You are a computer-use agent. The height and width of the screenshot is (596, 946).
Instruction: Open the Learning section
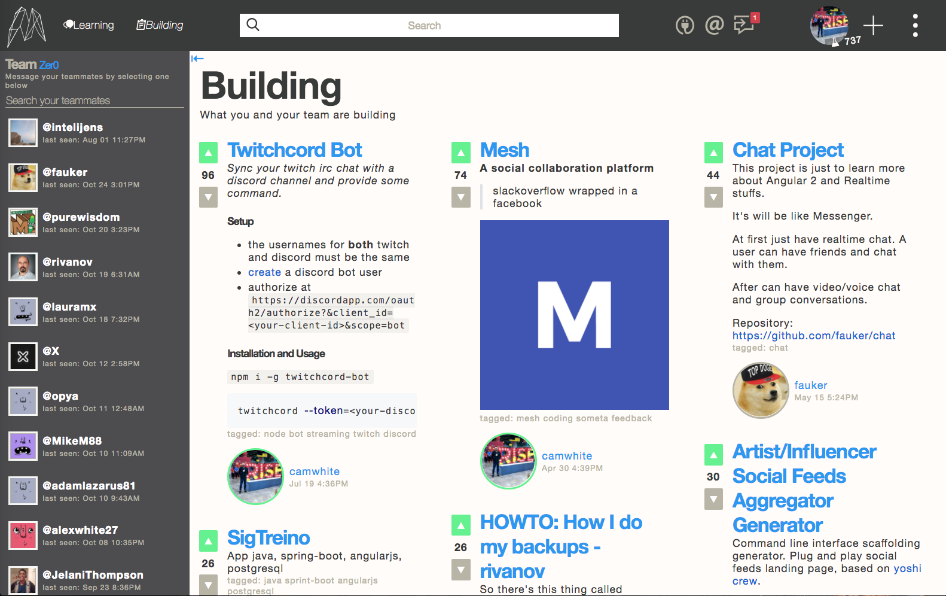point(89,25)
